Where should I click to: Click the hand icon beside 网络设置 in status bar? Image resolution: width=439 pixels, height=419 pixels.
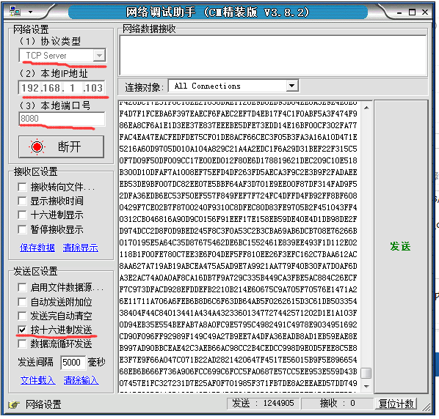(x=14, y=404)
